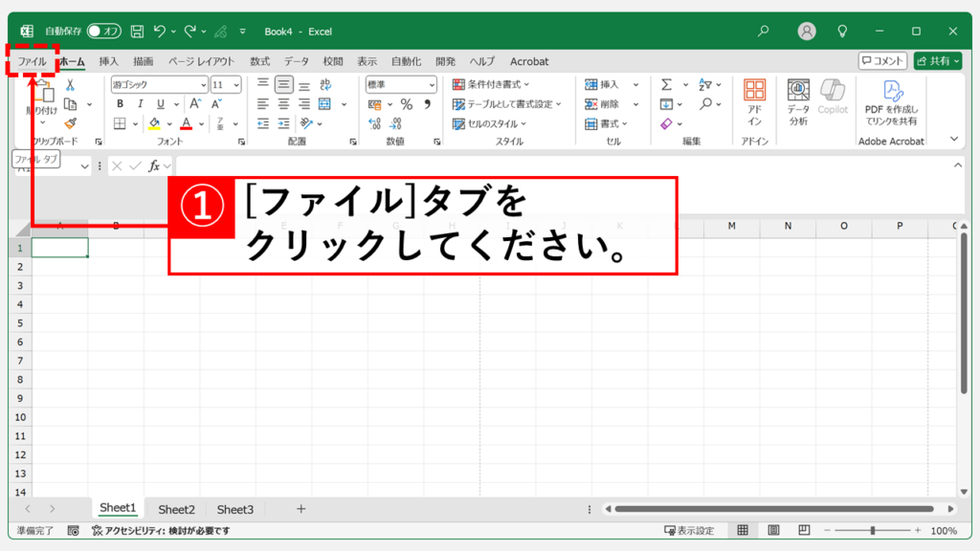This screenshot has width=980, height=551.
Task: Toggle Italic formatting button
Action: (141, 104)
